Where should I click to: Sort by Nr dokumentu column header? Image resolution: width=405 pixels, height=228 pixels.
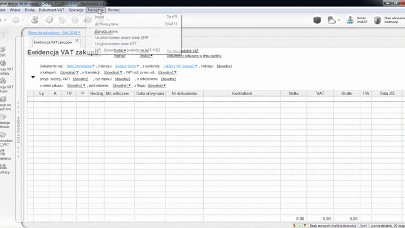pos(184,93)
